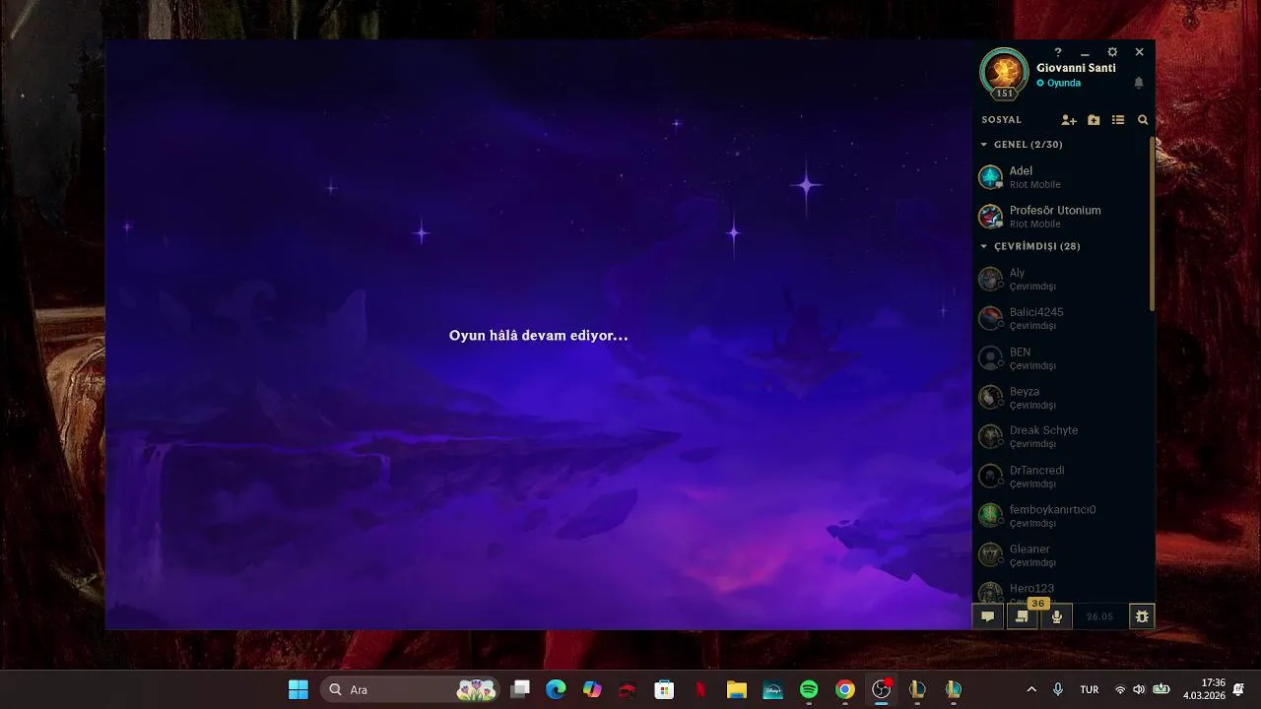Open notifications bell icon
The width and height of the screenshot is (1261, 709).
click(x=1139, y=83)
